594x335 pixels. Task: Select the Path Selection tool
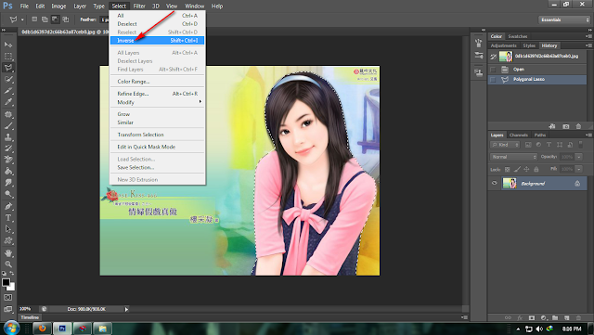8,229
